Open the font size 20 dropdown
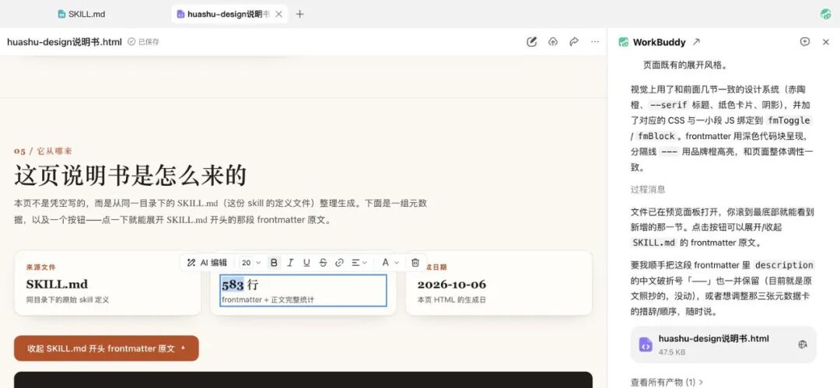The image size is (840, 388). coord(250,263)
